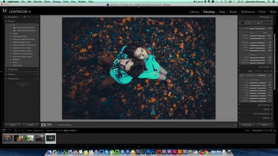This screenshot has height=156, width=278.
Task: Go back using filmstrip left arrow
Action: 19,130
